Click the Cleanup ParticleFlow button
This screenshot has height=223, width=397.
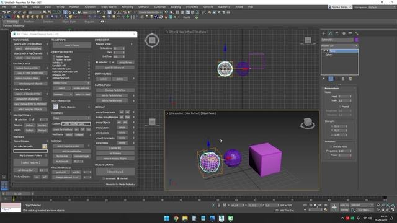click(x=115, y=90)
